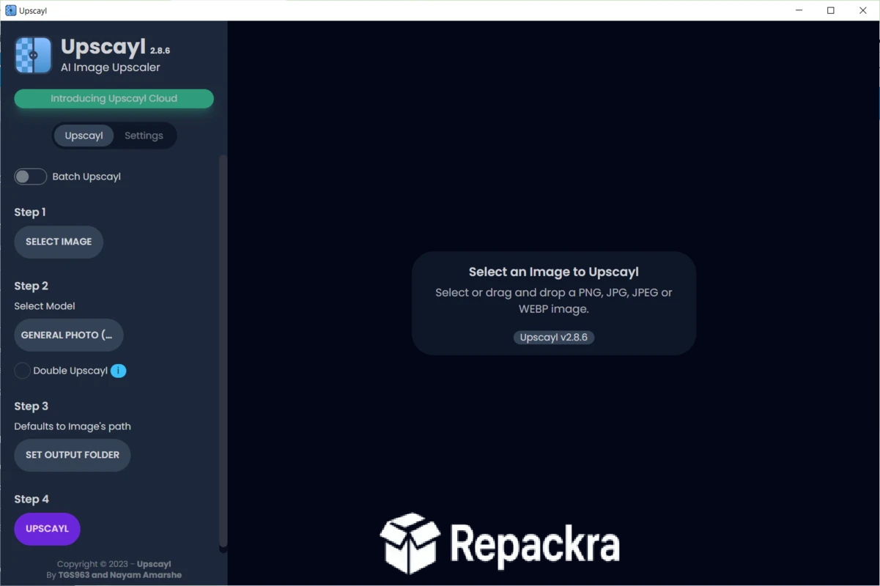
Task: Click the Upscayl logo icon in sidebar
Action: click(x=33, y=55)
